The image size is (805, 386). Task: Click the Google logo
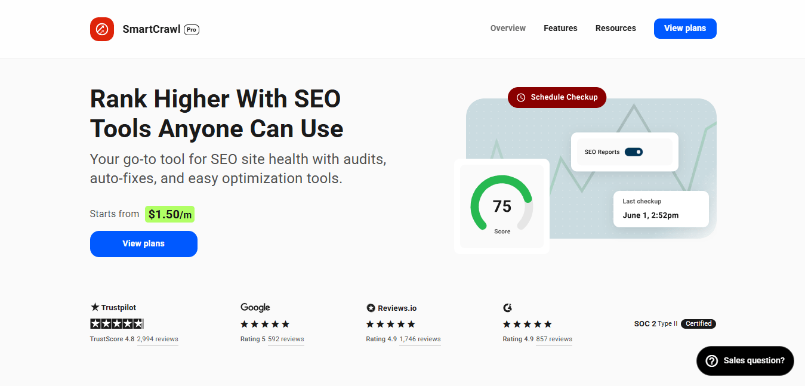[255, 307]
